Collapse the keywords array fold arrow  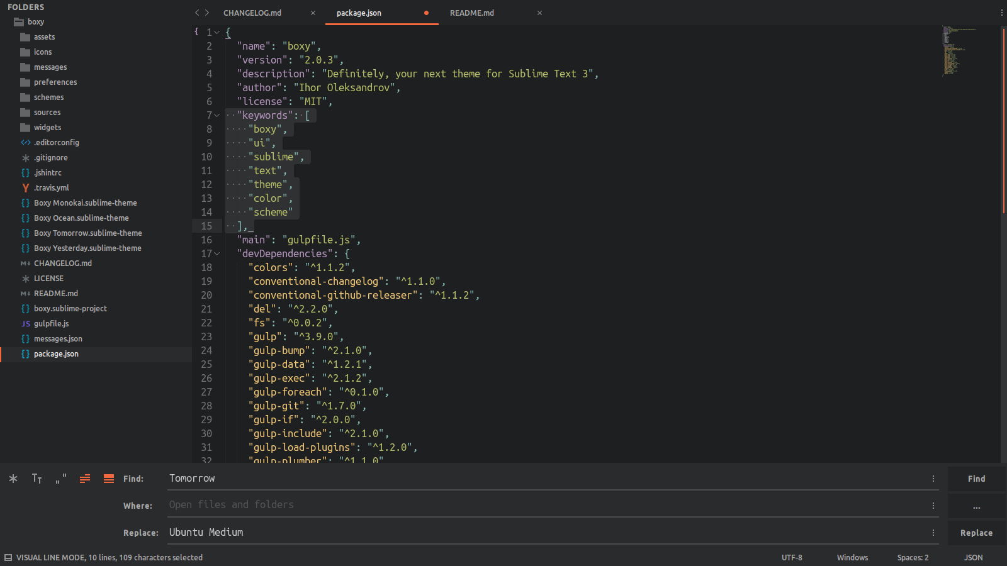click(x=217, y=116)
